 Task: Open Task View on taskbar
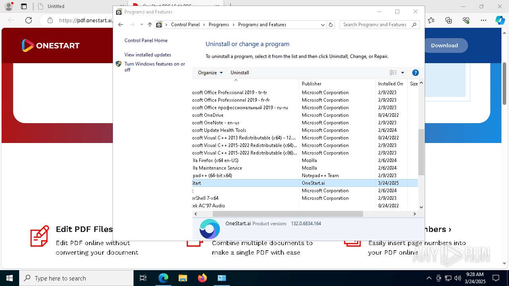coord(143,278)
